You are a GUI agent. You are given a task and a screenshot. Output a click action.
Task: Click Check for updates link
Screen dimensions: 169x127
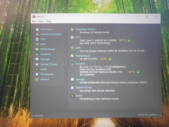(x=148, y=115)
